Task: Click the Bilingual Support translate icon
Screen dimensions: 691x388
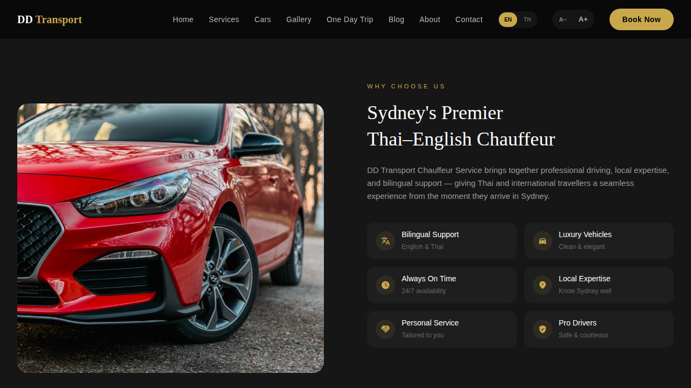Action: coord(385,241)
